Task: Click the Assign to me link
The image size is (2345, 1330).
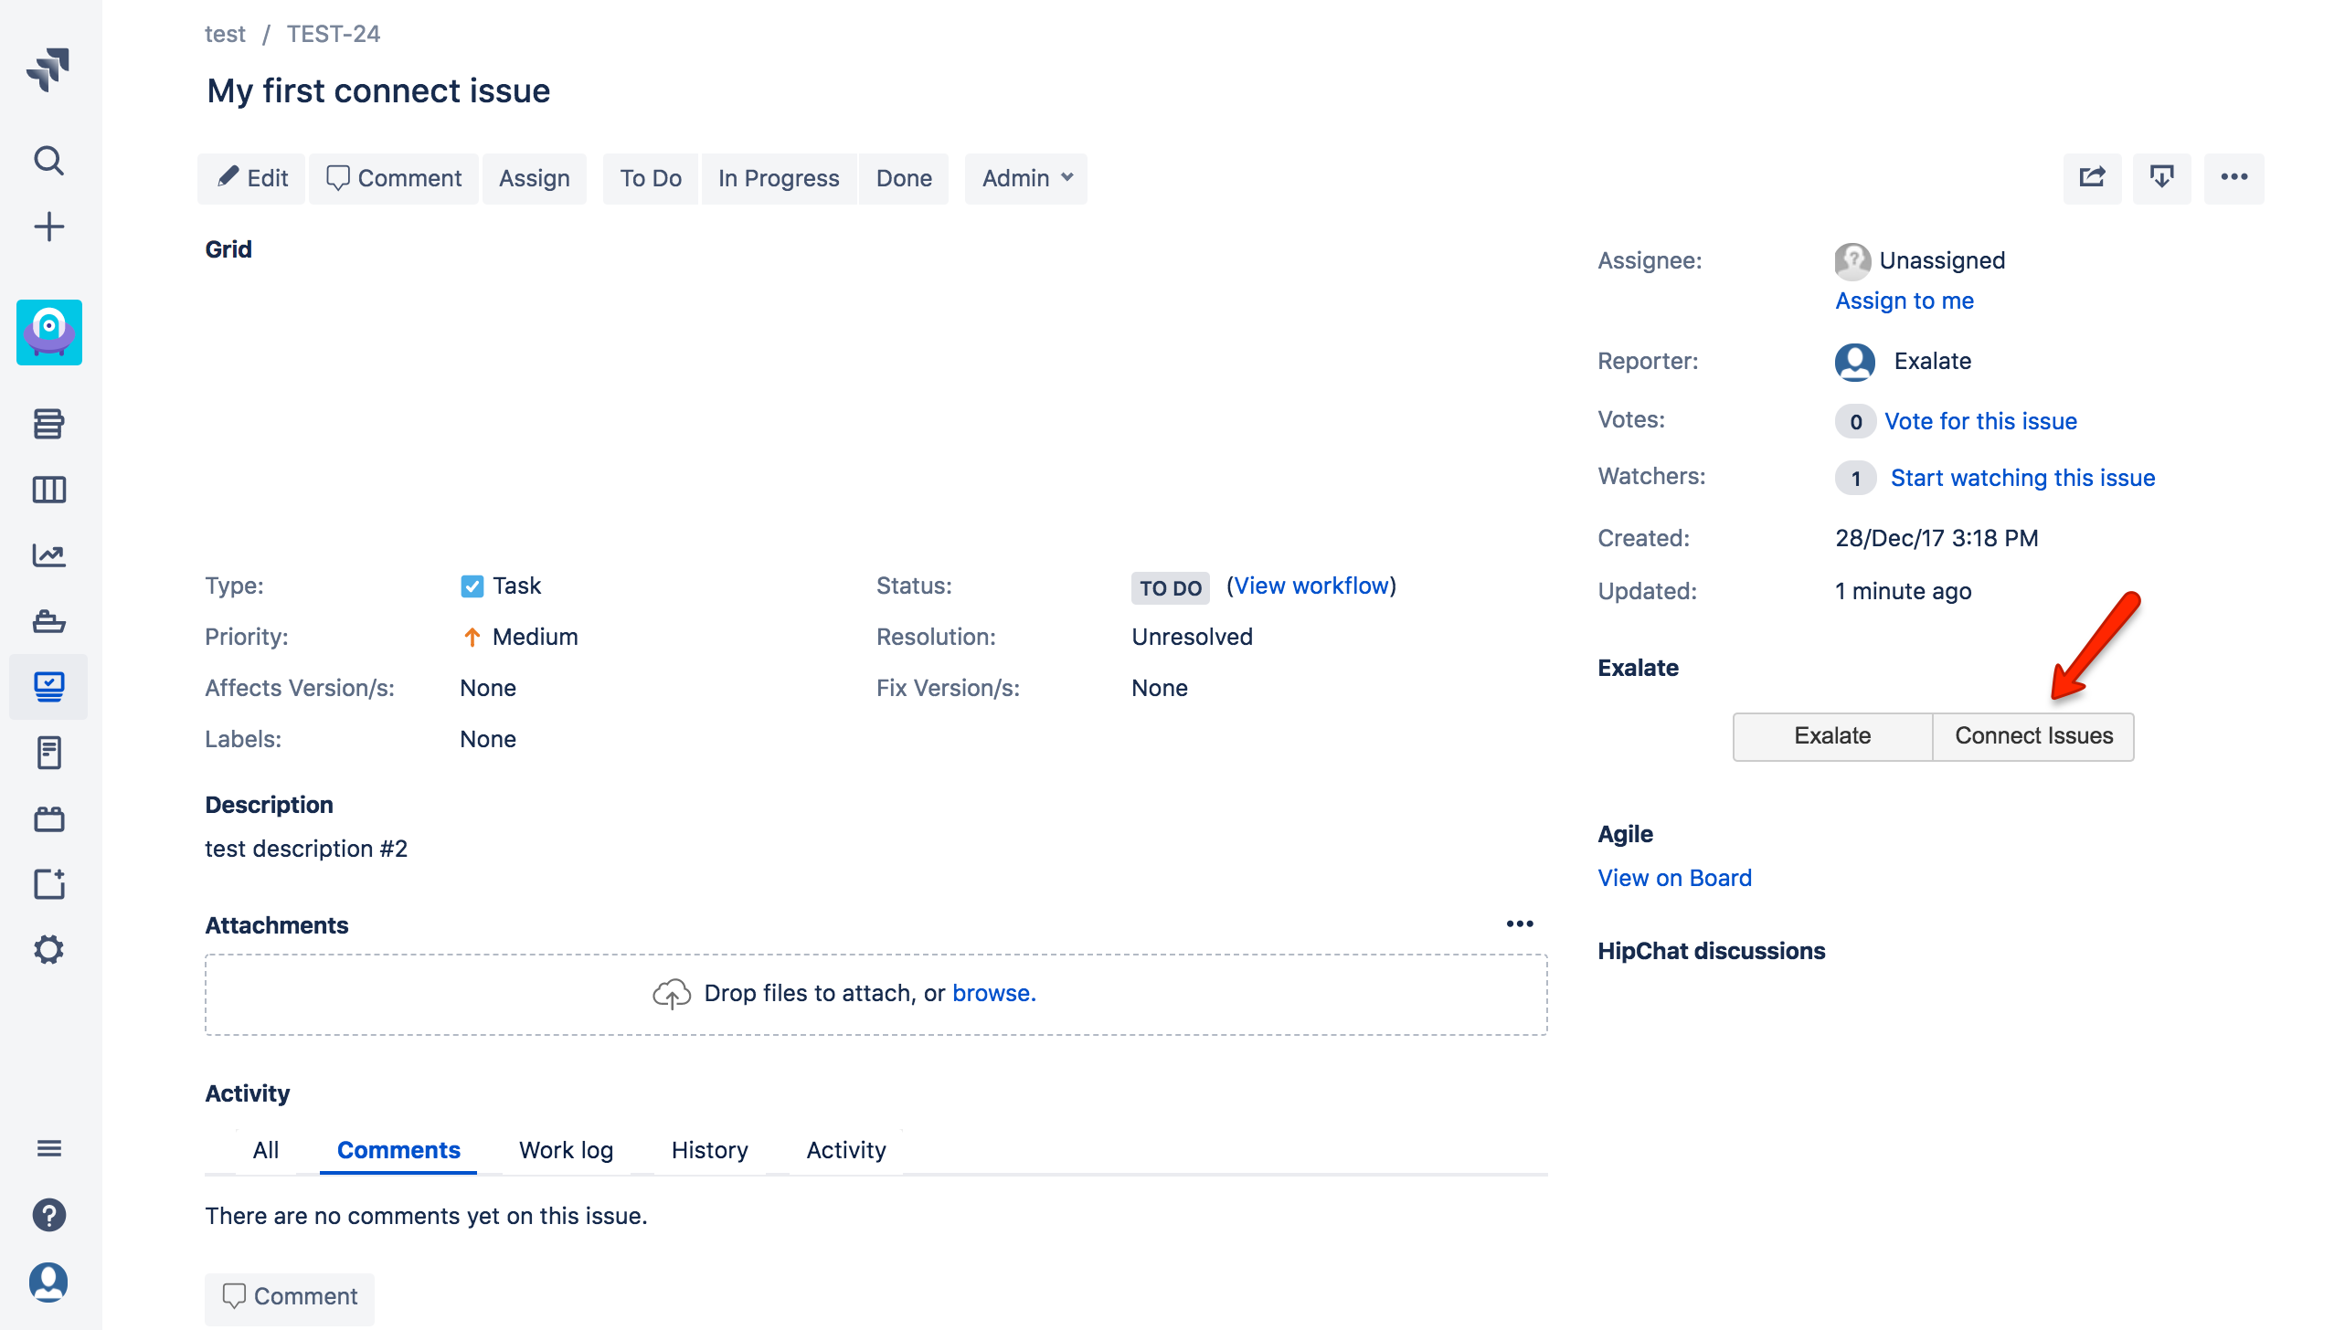Action: tap(1904, 301)
